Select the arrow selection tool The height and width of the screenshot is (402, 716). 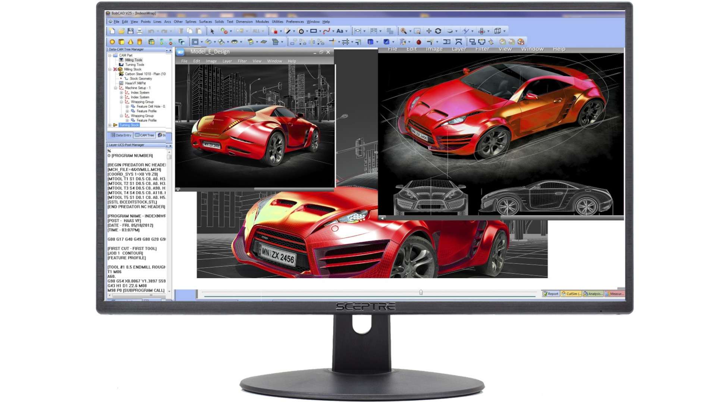pyautogui.click(x=212, y=31)
